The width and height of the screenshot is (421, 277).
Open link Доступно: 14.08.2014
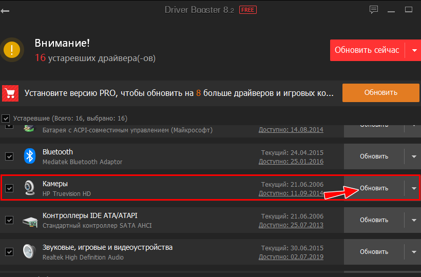click(291, 130)
